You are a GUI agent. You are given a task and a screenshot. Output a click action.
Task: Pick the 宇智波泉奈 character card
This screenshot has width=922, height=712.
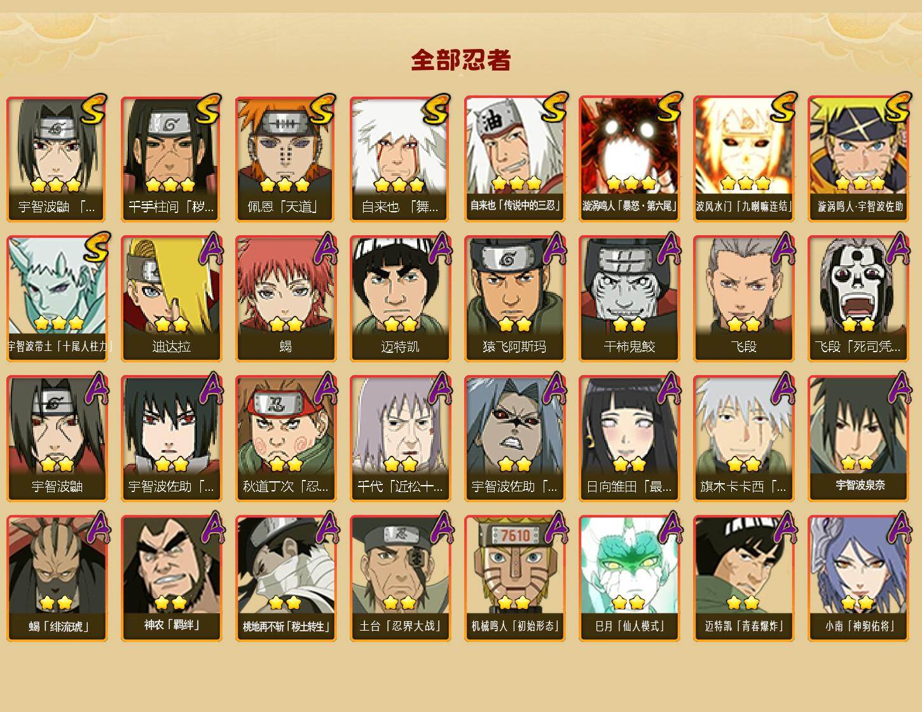[x=858, y=439]
